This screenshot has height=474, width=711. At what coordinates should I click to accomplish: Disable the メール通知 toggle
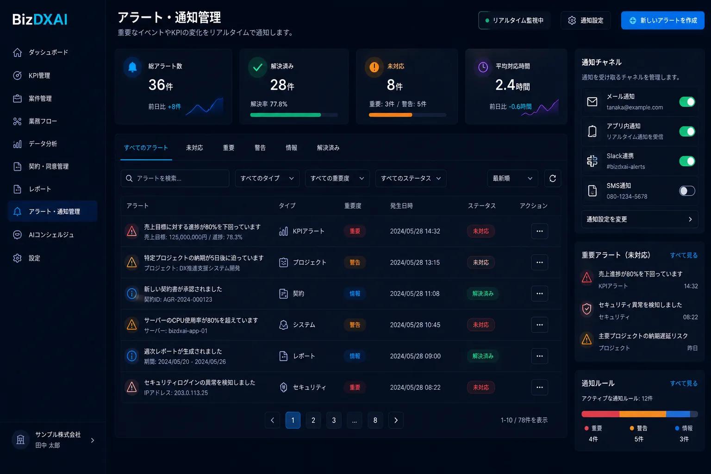point(687,102)
